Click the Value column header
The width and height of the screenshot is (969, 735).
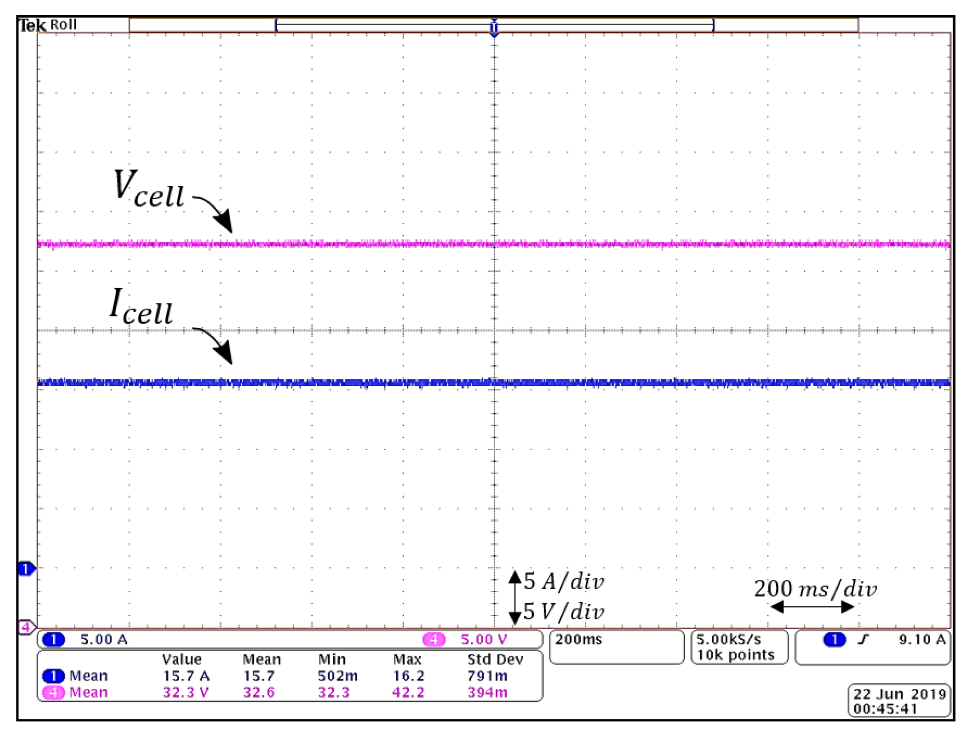182,659
